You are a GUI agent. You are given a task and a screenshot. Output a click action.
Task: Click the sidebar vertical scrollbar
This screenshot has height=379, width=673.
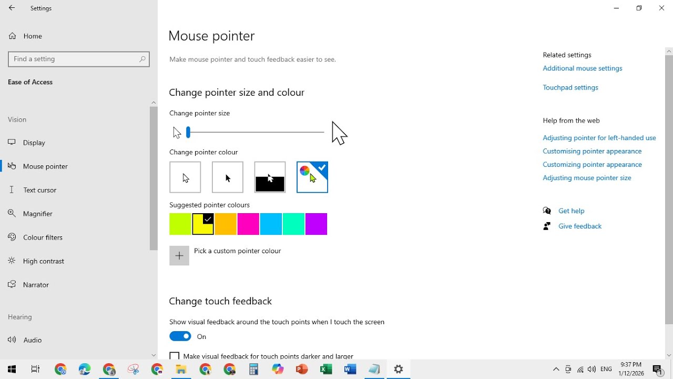(x=154, y=178)
